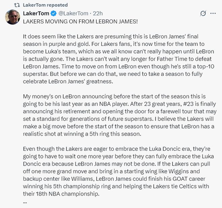The height and width of the screenshot is (208, 222).
Task: Open the "LakerTom reposted" label link
Action: point(45,5)
